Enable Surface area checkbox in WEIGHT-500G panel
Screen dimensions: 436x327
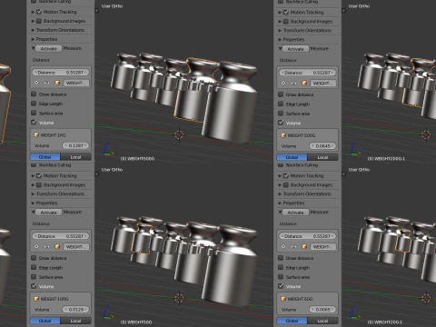(281, 114)
